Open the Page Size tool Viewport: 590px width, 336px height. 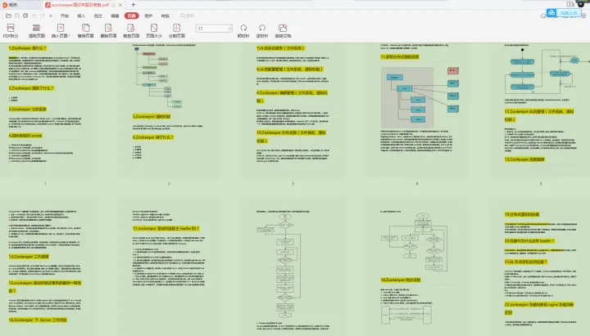(x=154, y=30)
